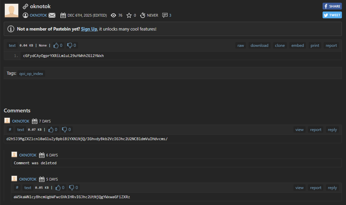Click the envelope message icon beside OKNOTOK
The height and width of the screenshot is (205, 346).
tap(52, 15)
